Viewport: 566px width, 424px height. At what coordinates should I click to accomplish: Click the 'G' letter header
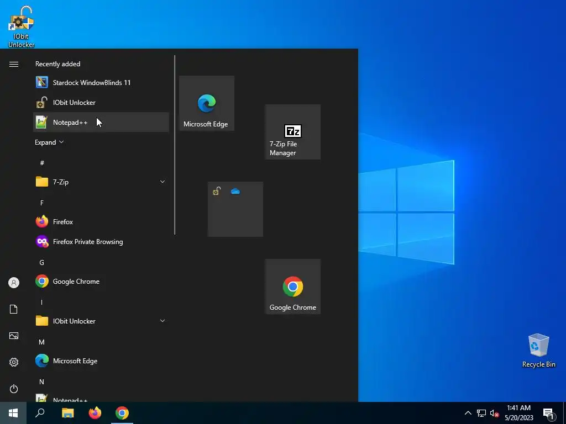pos(42,262)
